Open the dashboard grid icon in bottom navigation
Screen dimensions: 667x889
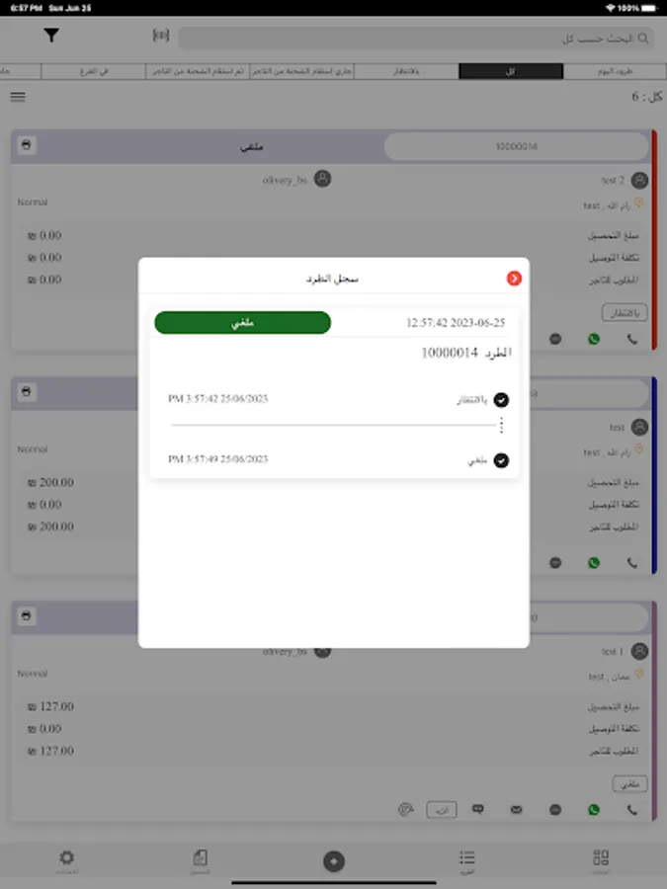[x=601, y=861]
